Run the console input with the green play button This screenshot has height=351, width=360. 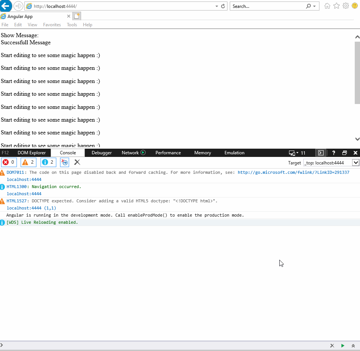click(342, 345)
